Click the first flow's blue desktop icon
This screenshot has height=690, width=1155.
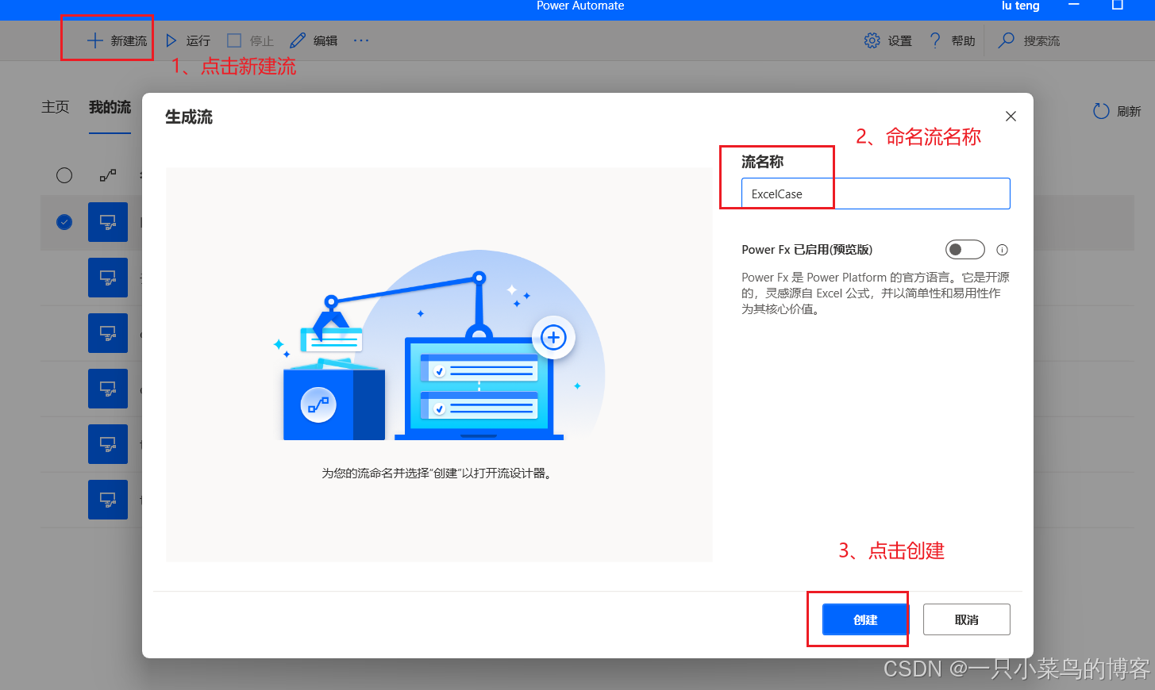click(108, 222)
